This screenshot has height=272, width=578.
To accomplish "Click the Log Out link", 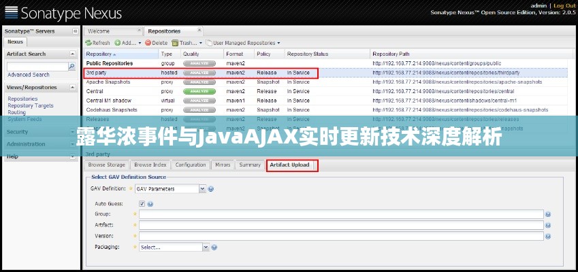I will [x=564, y=5].
